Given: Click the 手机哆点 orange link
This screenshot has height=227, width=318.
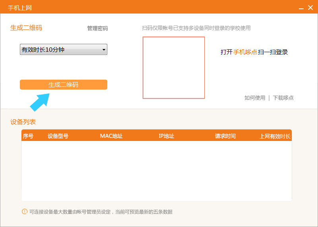Looking at the screenshot, I should (x=245, y=52).
